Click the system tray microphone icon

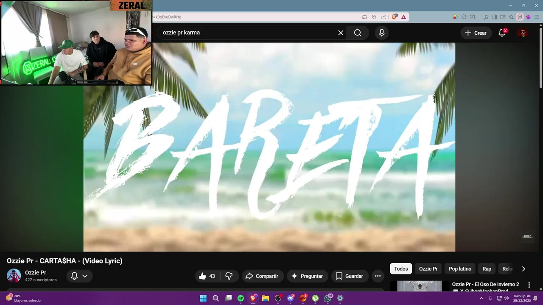pos(490,298)
